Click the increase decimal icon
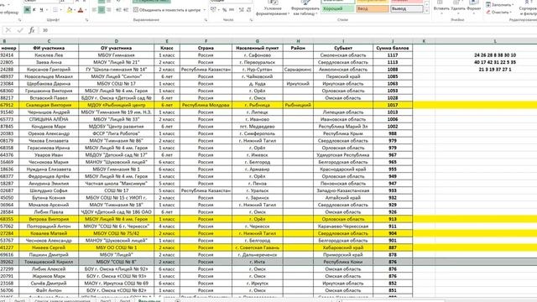 241,10
